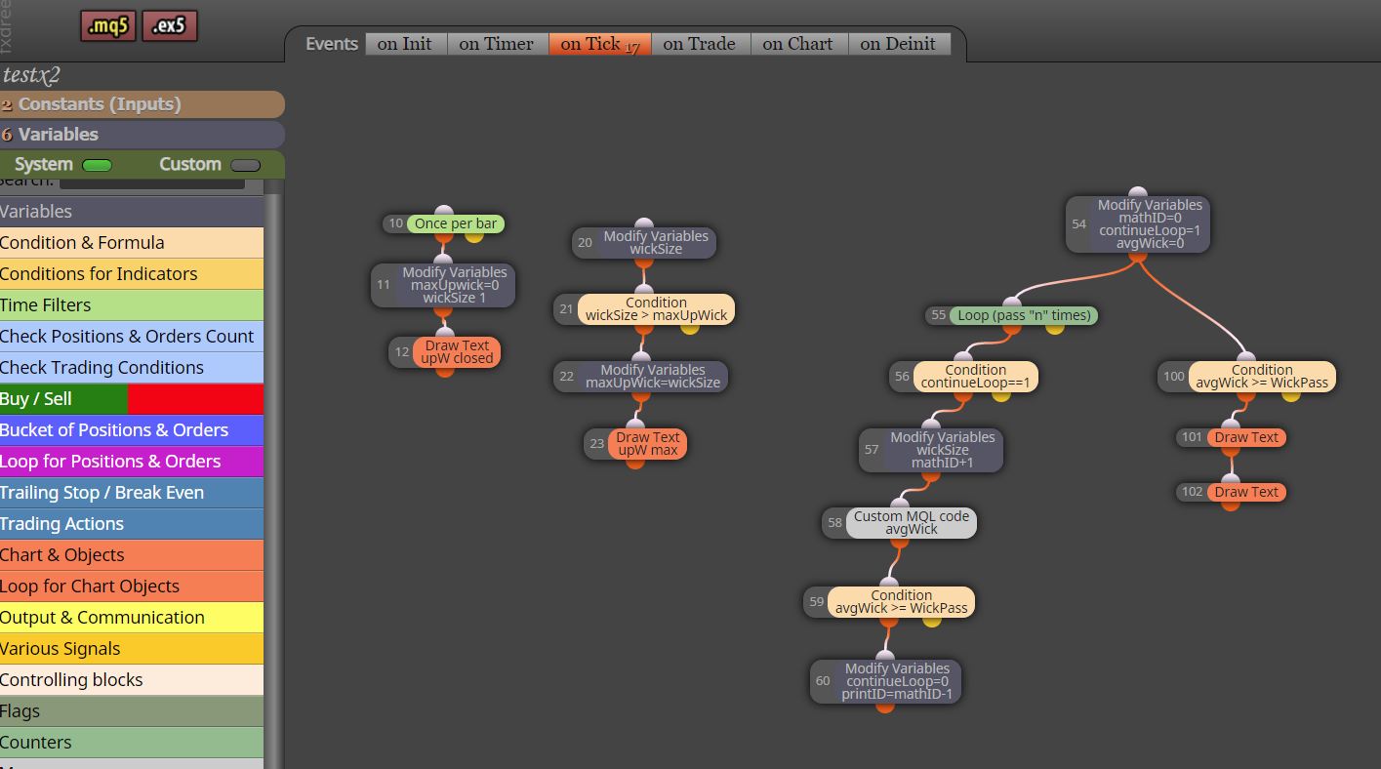Open the on Chart events tab
The width and height of the screenshot is (1381, 769).
tap(798, 44)
